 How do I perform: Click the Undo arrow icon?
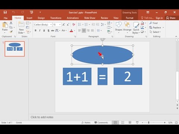[x=13, y=12]
